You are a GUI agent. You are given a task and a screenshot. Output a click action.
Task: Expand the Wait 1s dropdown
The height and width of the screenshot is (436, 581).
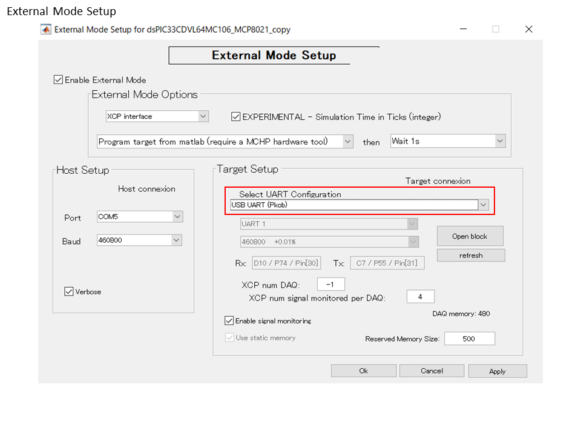tap(499, 140)
